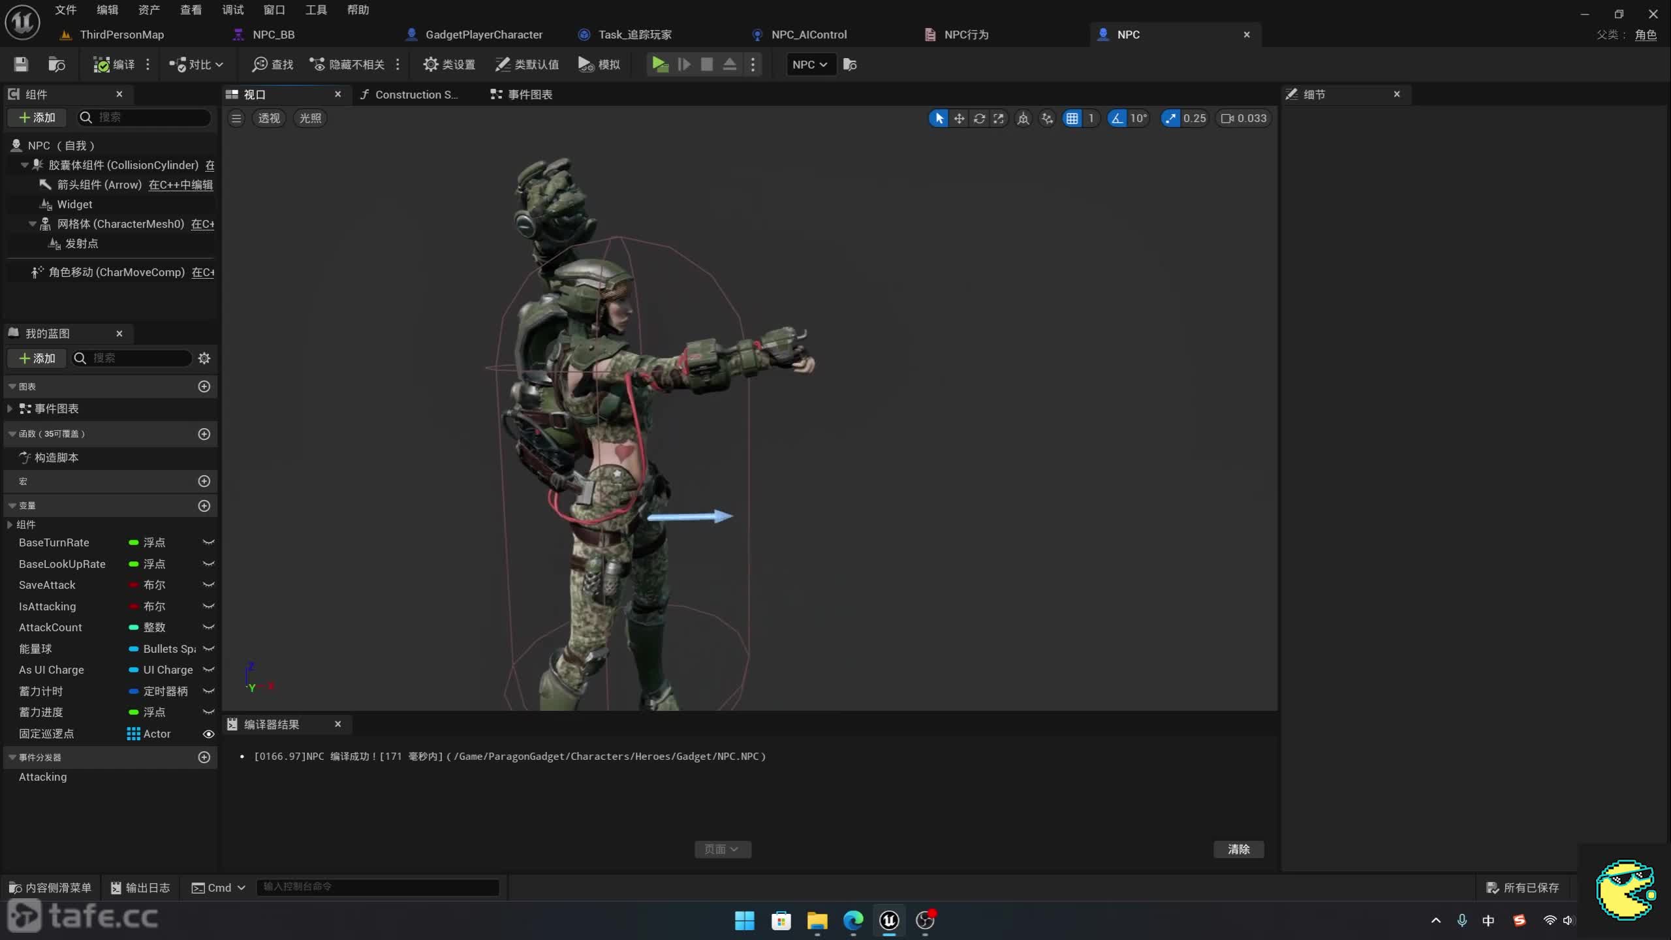Viewport: 1671px width, 940px height.
Task: Click components search field
Action: tap(145, 117)
